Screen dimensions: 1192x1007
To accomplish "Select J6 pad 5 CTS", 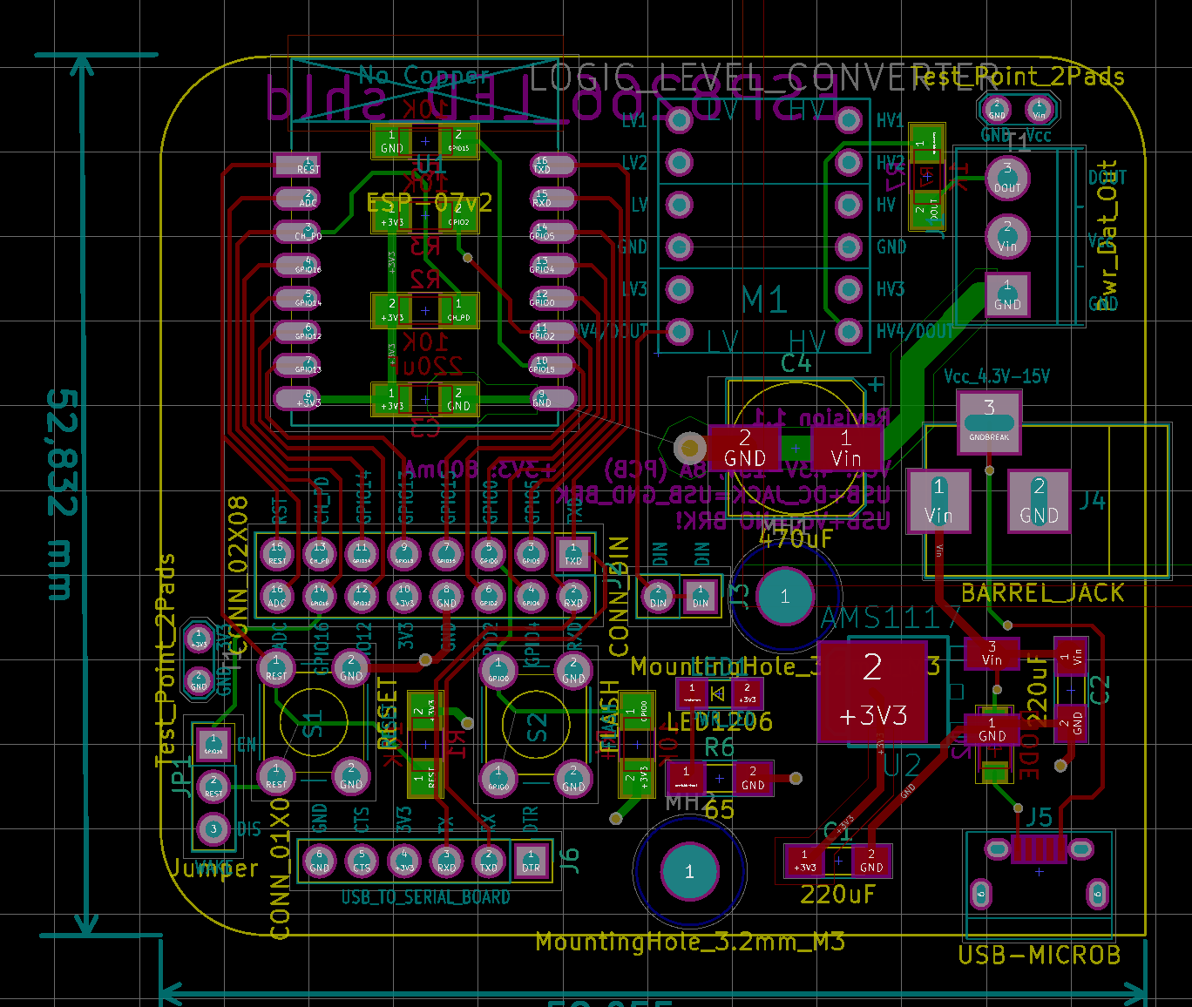I will 362,861.
